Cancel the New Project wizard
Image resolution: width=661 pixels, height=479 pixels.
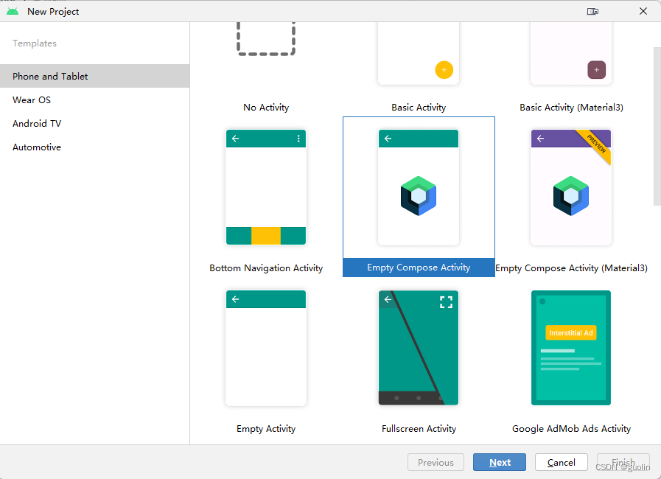561,462
